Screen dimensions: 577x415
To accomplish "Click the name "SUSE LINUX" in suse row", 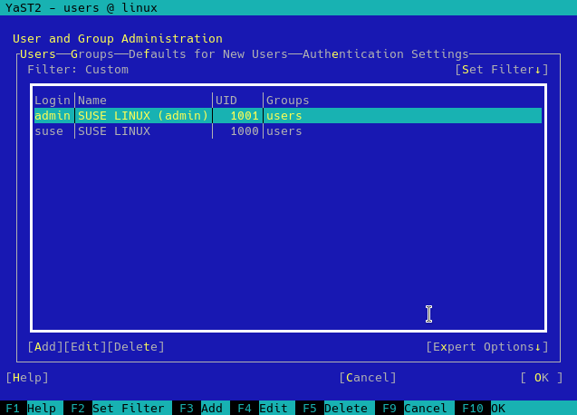I will (x=114, y=131).
